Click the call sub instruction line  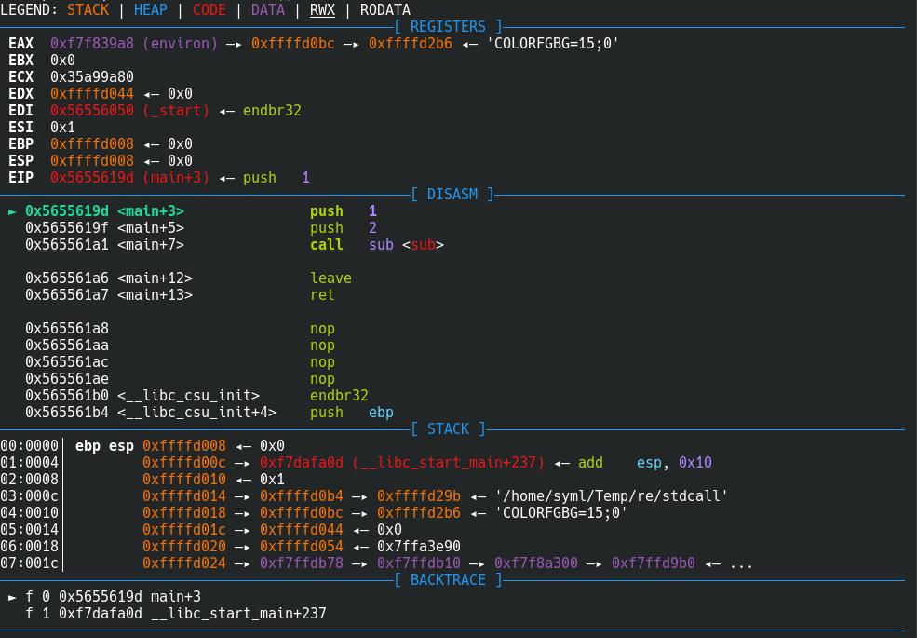[x=376, y=245]
